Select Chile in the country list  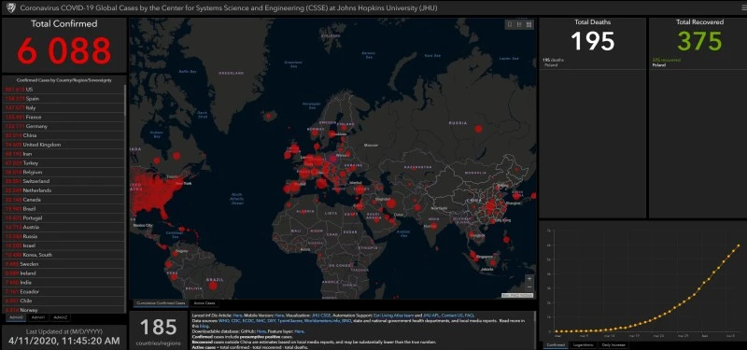pyautogui.click(x=63, y=301)
